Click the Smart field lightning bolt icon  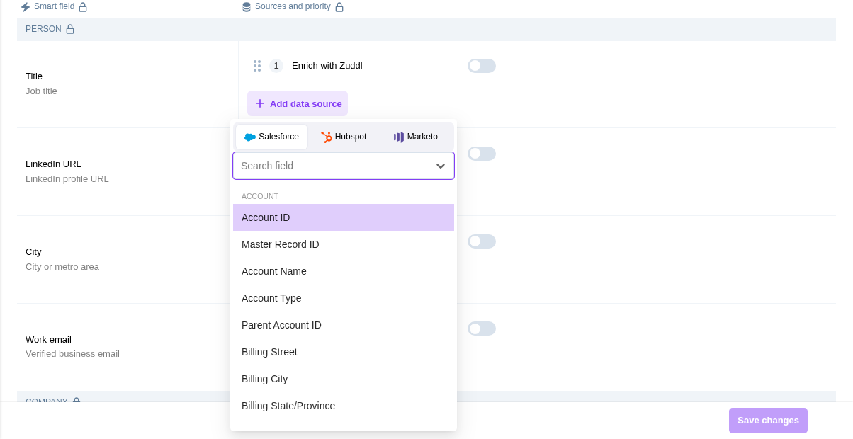pyautogui.click(x=26, y=7)
